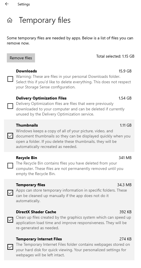This screenshot has height=268, width=141.
Task: Open Settings home via house icon
Action: pyautogui.click(x=10, y=20)
